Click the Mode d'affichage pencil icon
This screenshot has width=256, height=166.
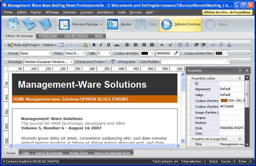[x=10, y=45]
